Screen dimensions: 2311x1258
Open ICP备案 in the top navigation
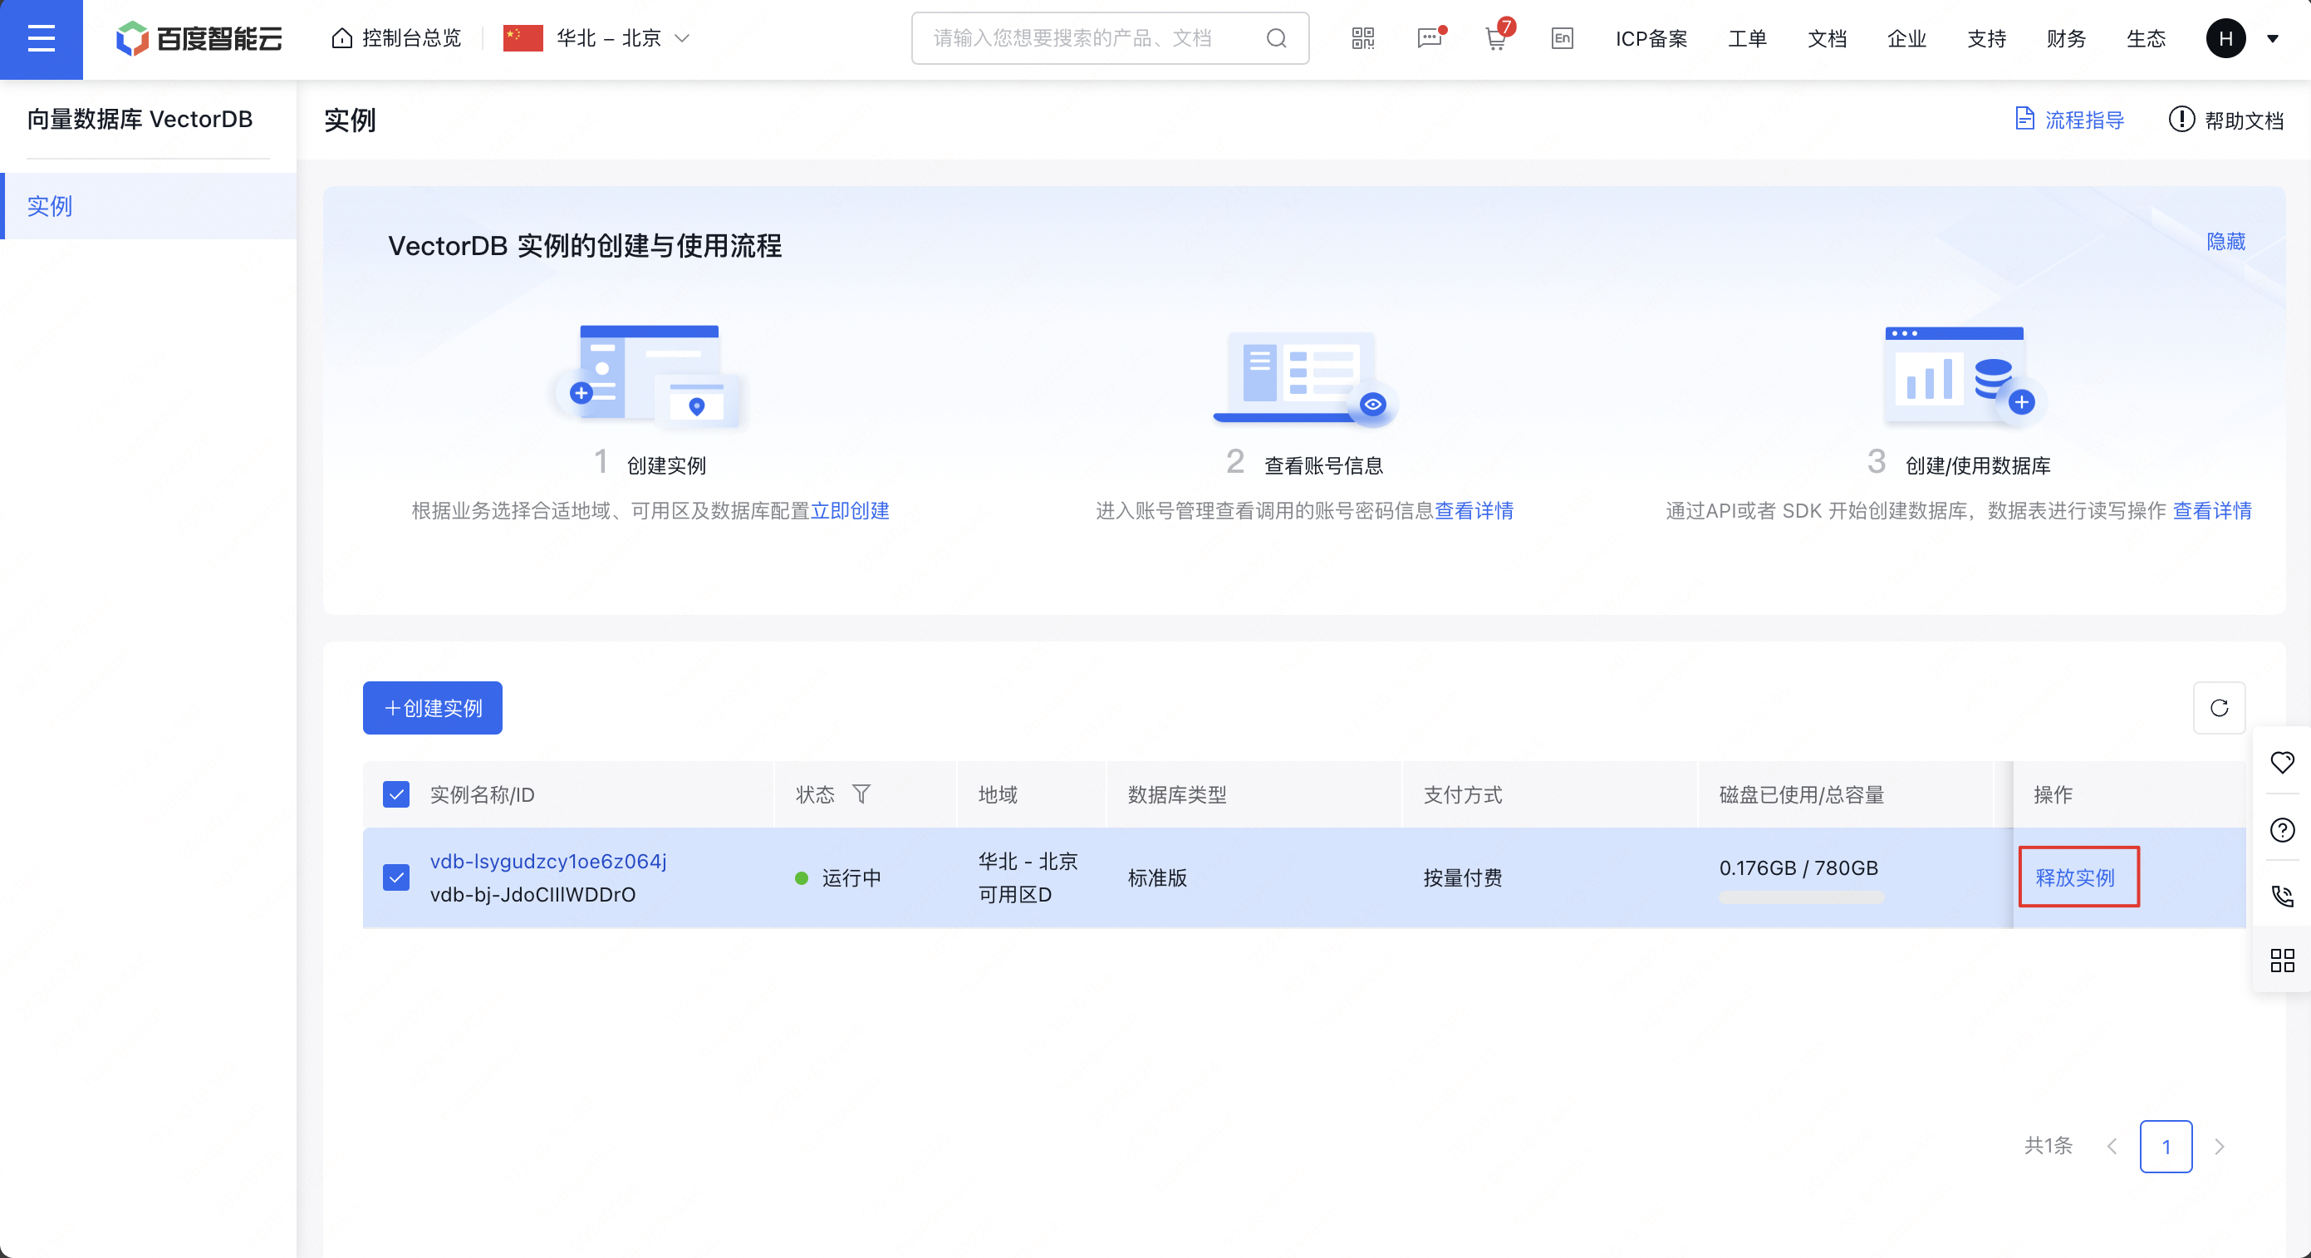point(1651,38)
